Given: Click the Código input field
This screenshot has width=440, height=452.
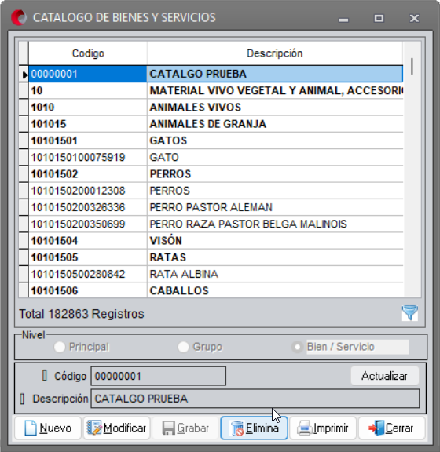Looking at the screenshot, I should pyautogui.click(x=159, y=376).
